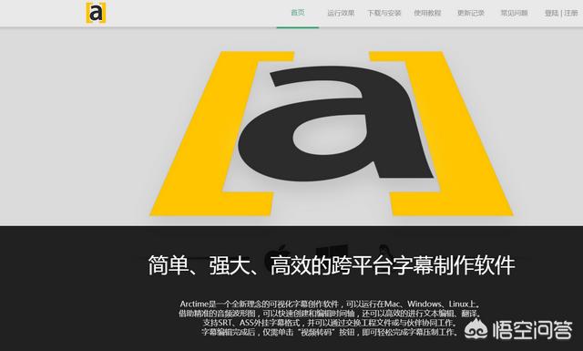Image resolution: width=583 pixels, height=351 pixels.
Task: Click the line starting '支持SRT、ASS外挂字幕格式'
Action: coord(330,323)
